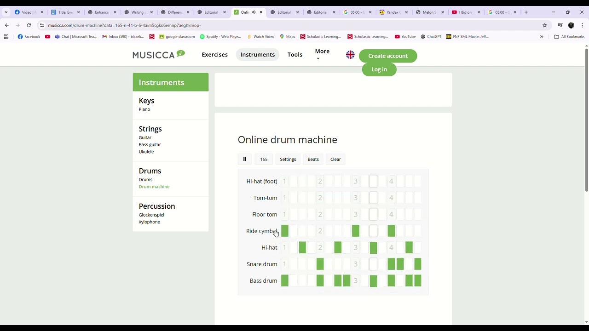589x331 pixels.
Task: Click the Log in button
Action: (x=379, y=69)
